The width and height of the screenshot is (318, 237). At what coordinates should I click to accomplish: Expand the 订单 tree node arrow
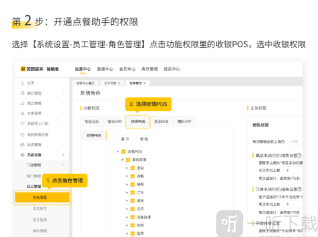127,192
